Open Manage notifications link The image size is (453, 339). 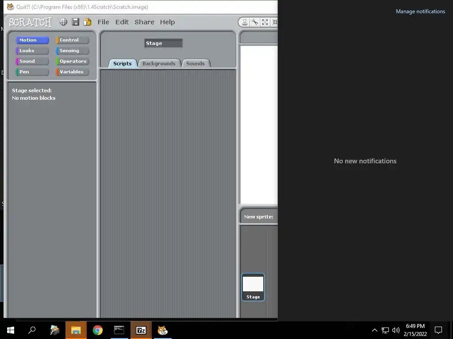[420, 11]
